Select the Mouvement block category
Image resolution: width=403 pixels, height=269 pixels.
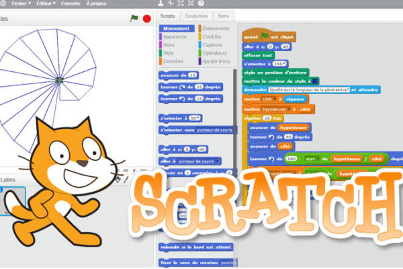tap(177, 28)
